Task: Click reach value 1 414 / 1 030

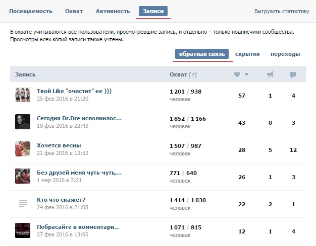Action: coord(188,200)
